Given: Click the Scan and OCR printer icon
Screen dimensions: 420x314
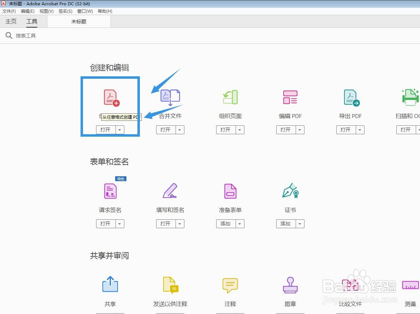Looking at the screenshot, I should [x=410, y=97].
